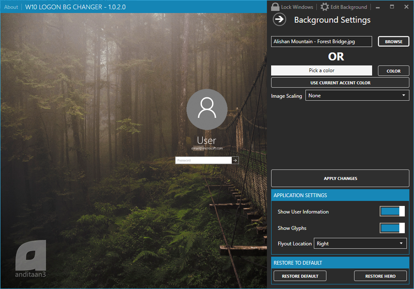Click the User name text in the preview

click(x=207, y=141)
